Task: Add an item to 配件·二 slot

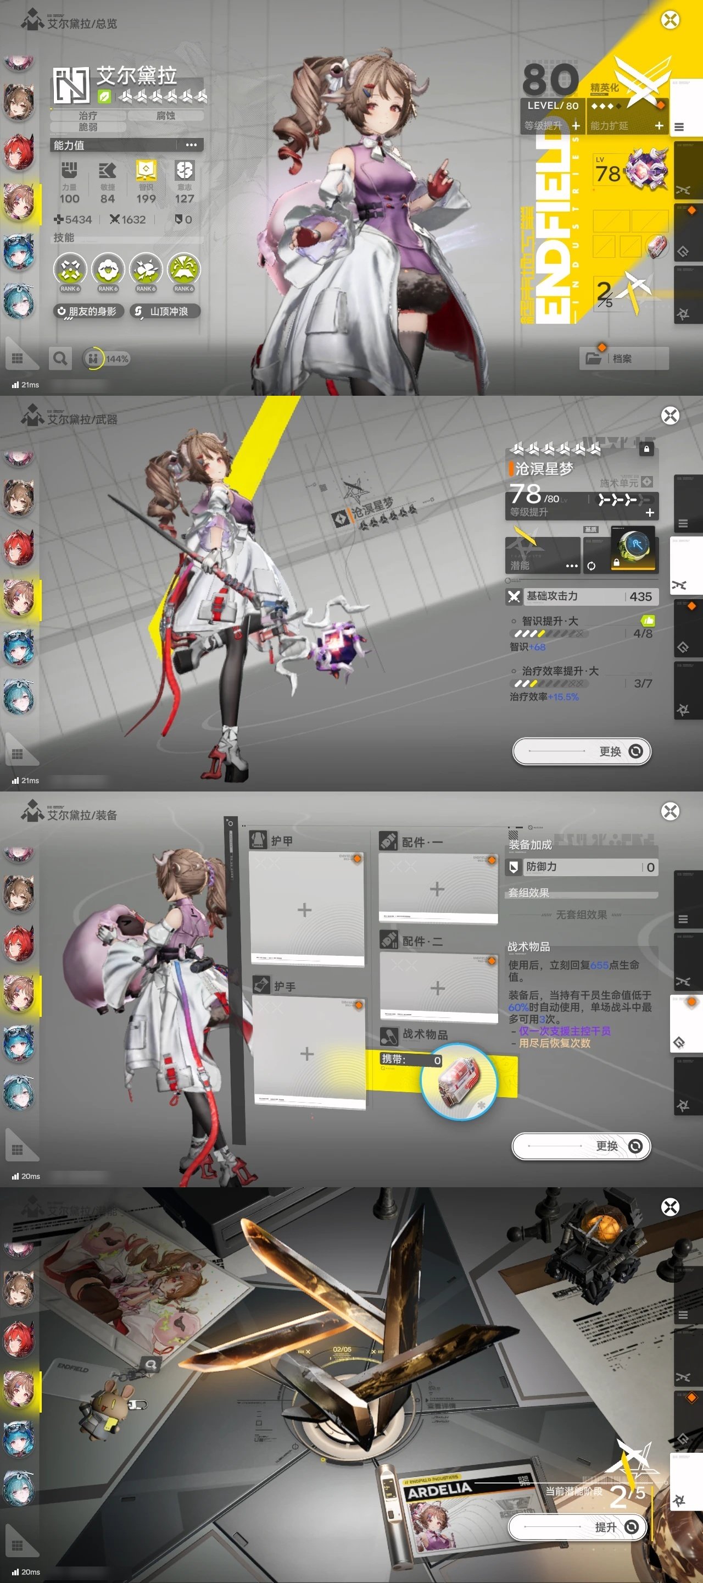Action: tap(437, 988)
